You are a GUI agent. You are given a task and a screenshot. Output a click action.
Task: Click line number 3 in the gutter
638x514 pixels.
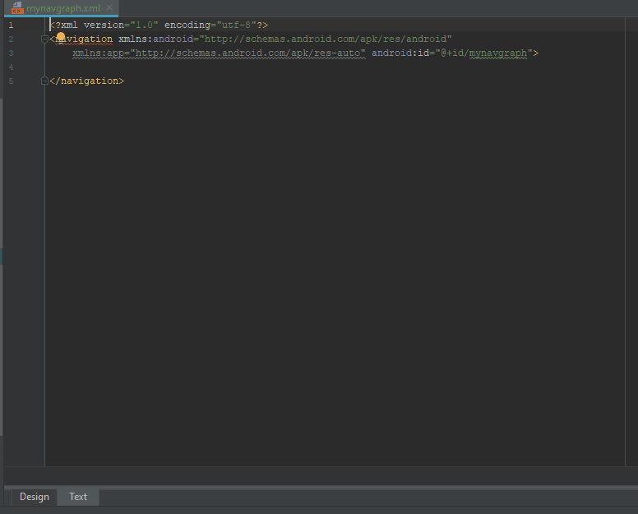(11, 53)
